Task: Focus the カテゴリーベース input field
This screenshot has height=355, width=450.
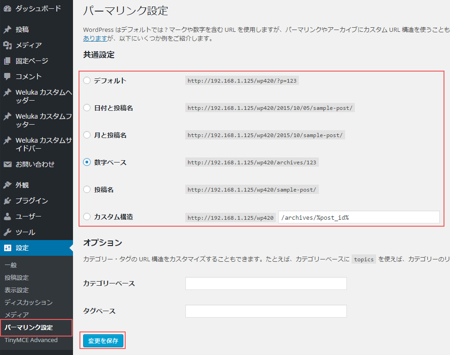Action: [x=266, y=283]
